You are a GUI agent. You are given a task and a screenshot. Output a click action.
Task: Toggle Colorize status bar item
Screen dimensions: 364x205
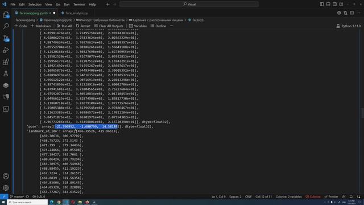(x=313, y=196)
